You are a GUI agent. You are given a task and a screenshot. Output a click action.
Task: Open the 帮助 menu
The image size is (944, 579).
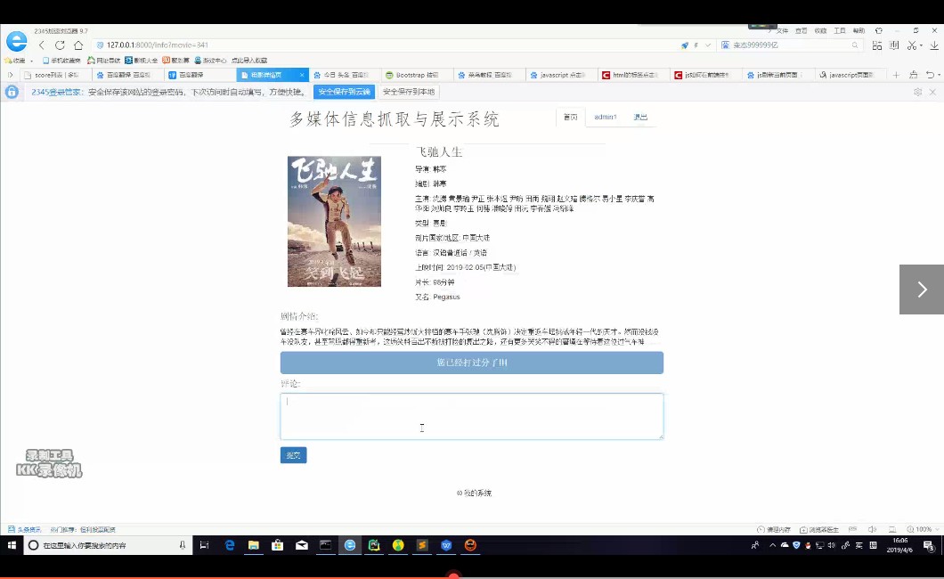pyautogui.click(x=859, y=30)
